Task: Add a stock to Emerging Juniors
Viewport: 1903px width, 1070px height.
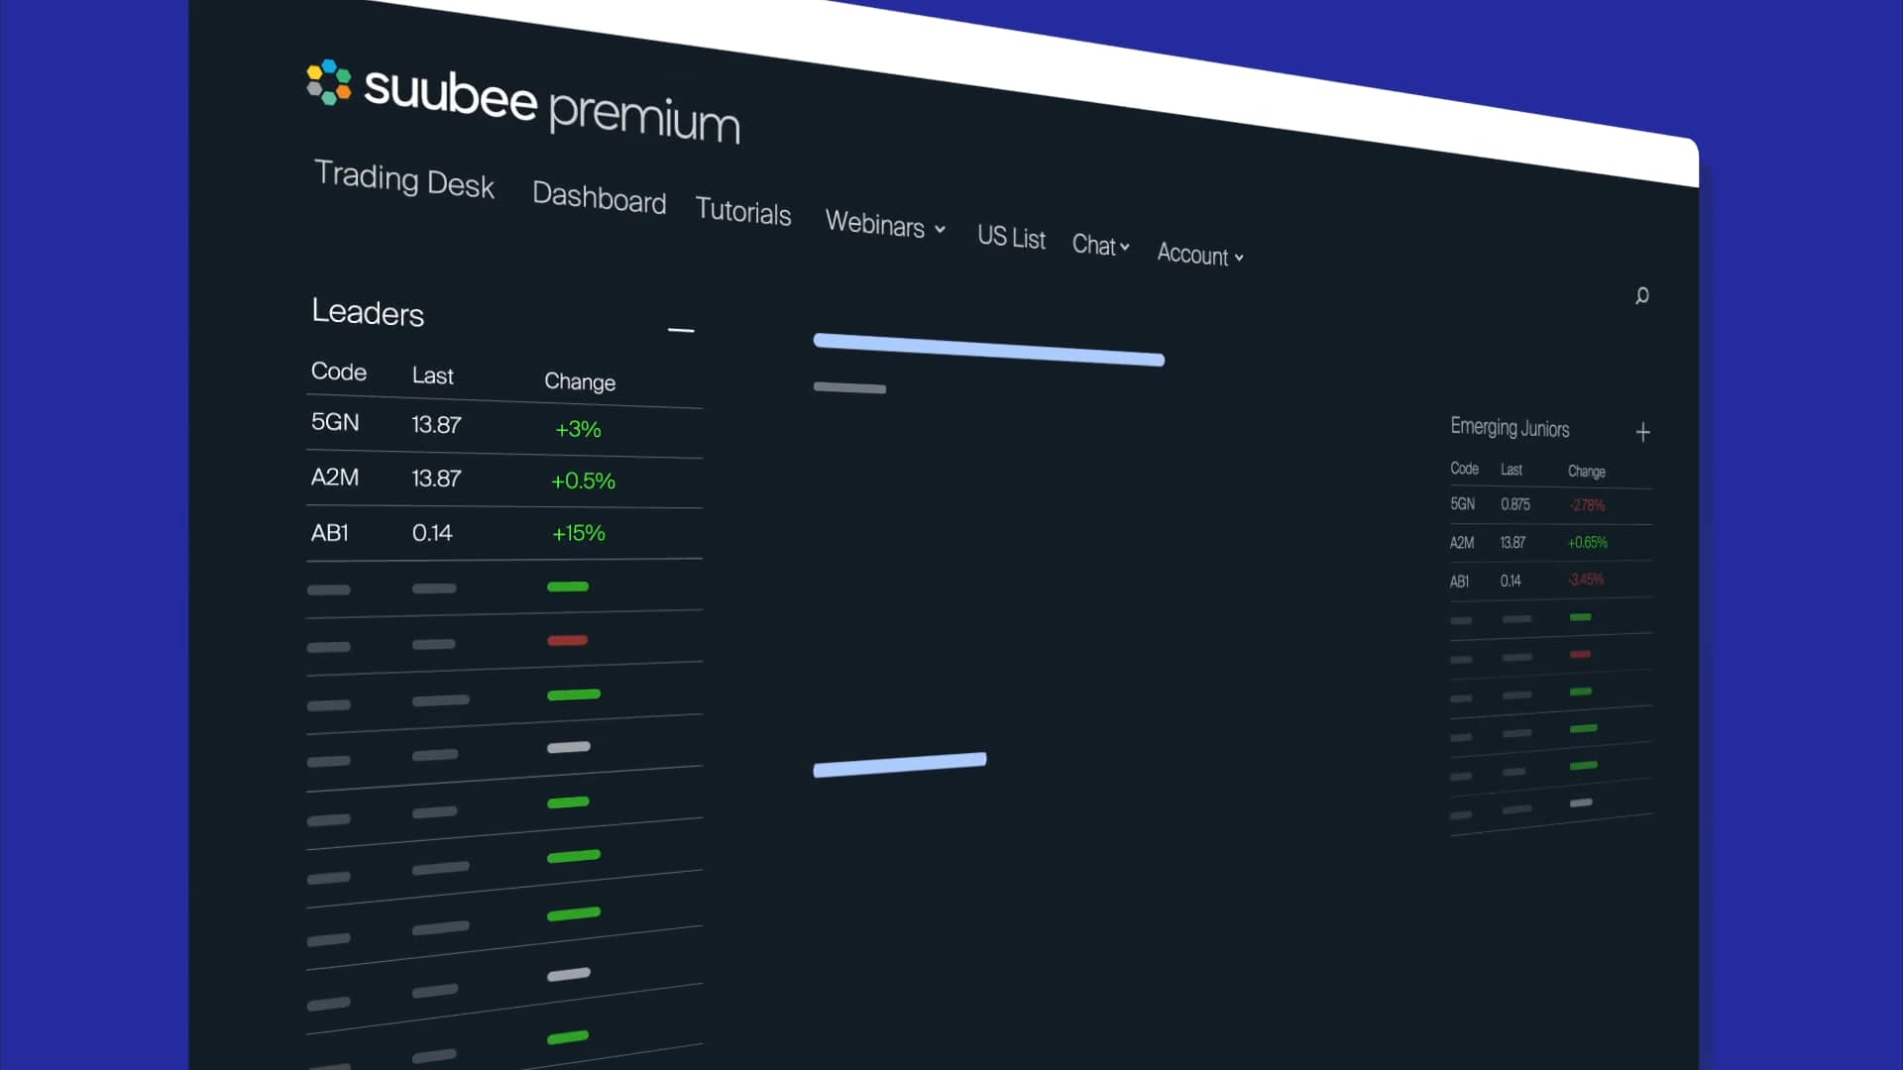Action: [1643, 431]
